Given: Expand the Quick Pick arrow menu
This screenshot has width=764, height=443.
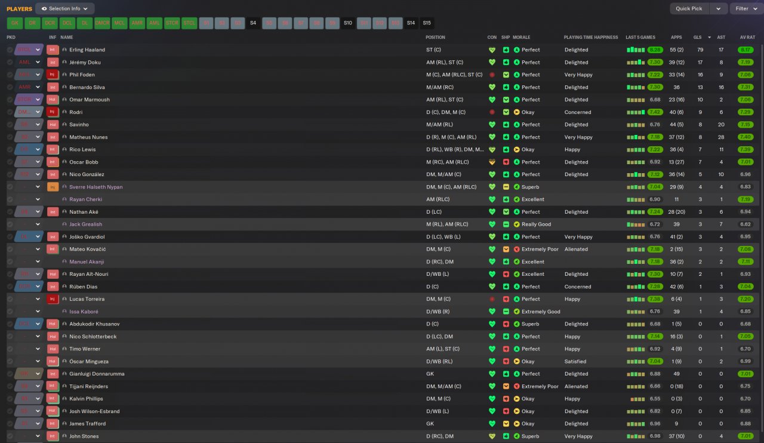Looking at the screenshot, I should 719,9.
